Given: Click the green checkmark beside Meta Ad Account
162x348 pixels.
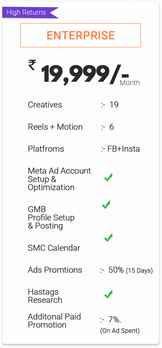Looking at the screenshot, I should (x=108, y=177).
